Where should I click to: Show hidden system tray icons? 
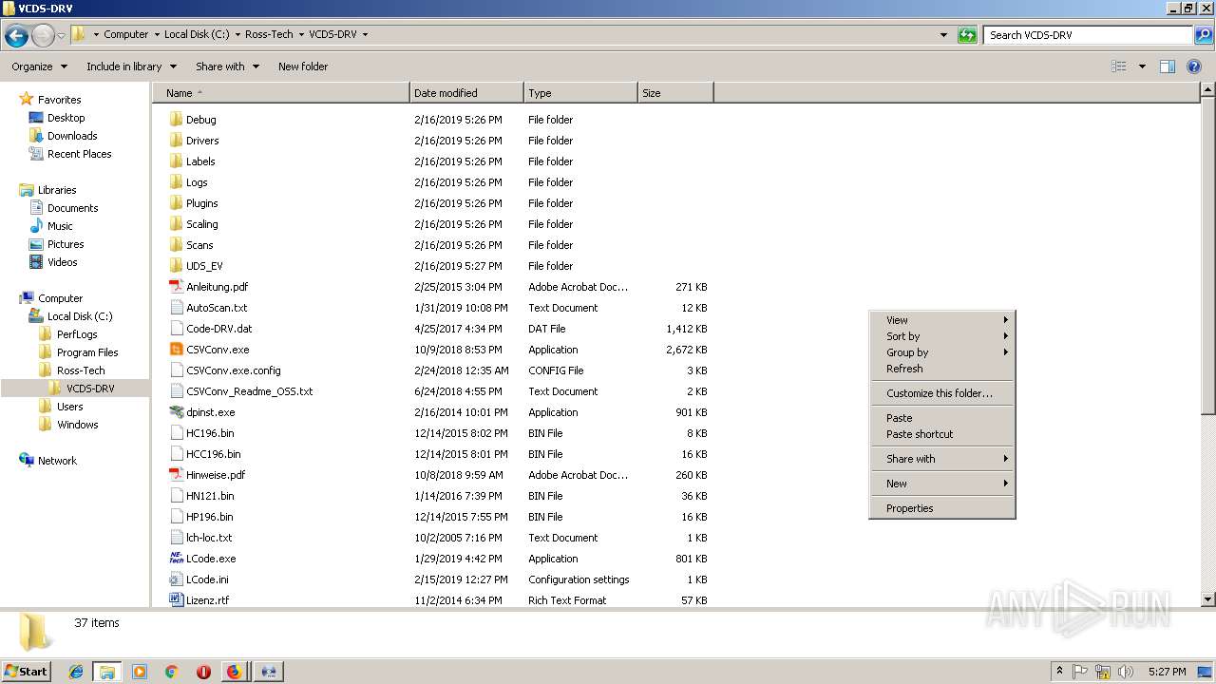[1060, 672]
